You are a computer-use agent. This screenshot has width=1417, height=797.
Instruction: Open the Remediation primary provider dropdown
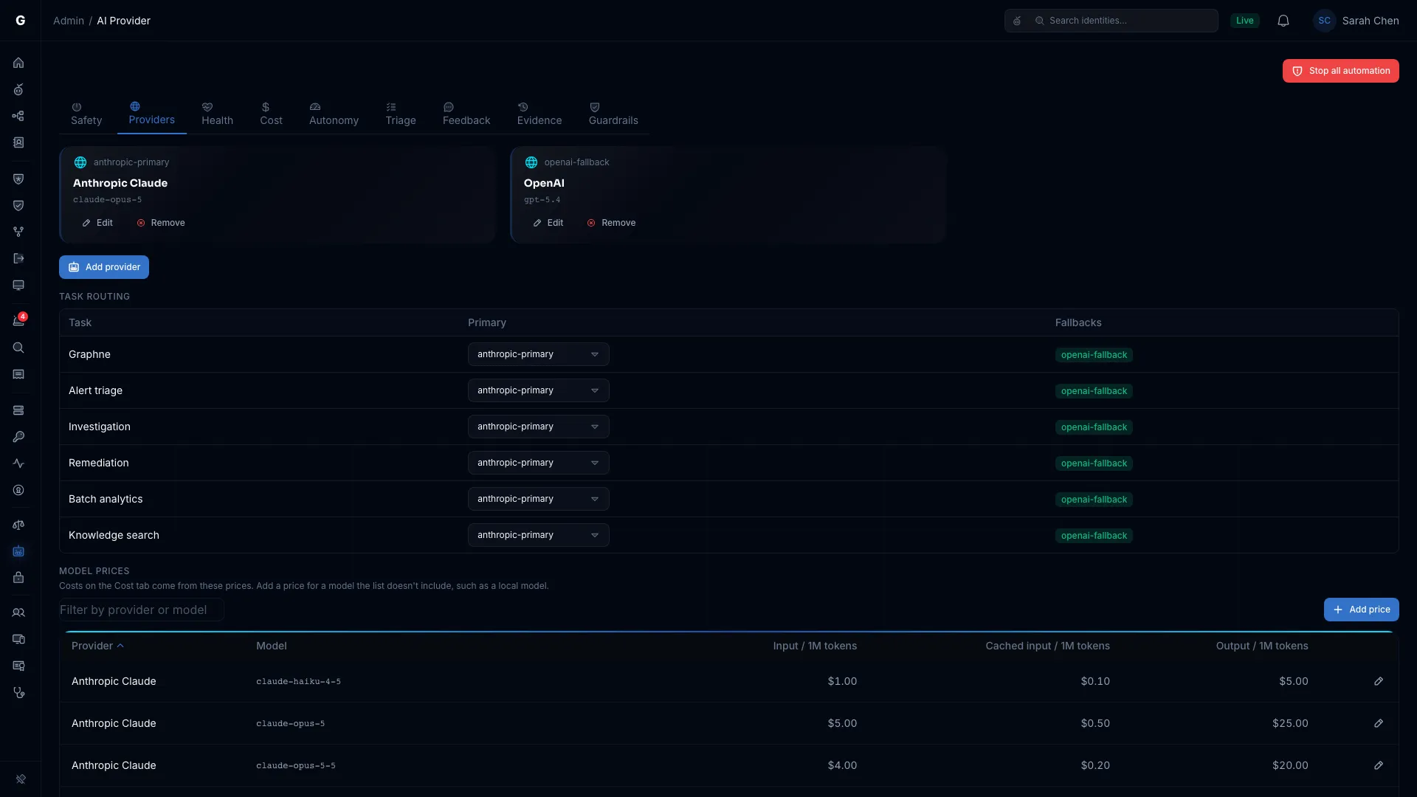point(538,463)
